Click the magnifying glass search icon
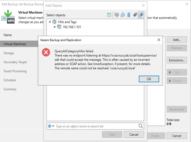 point(141,126)
